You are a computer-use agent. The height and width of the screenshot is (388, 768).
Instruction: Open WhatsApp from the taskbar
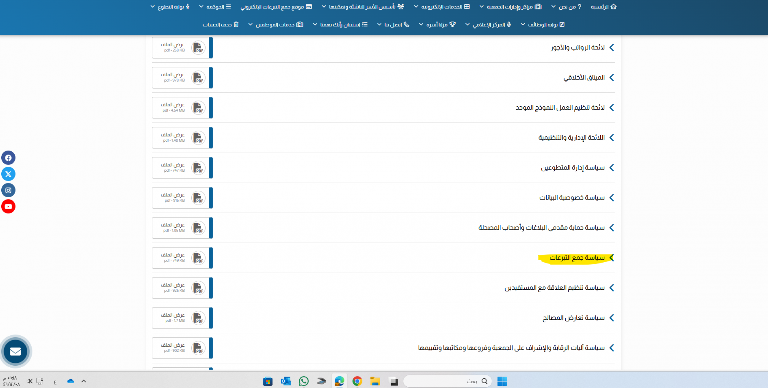(x=304, y=381)
